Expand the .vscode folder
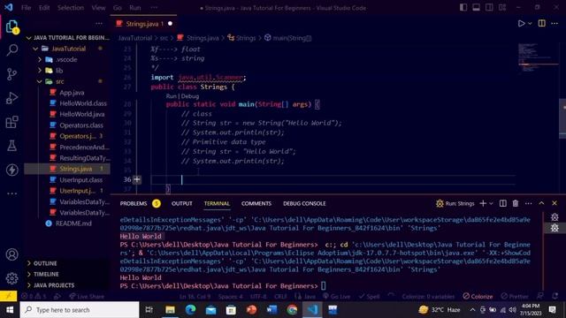 (66, 59)
